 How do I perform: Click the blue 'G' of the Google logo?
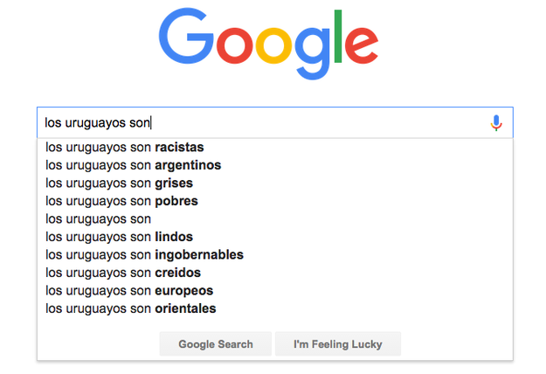pos(186,36)
